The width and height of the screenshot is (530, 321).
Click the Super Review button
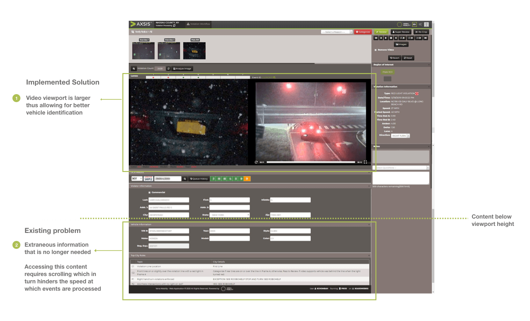tap(401, 32)
